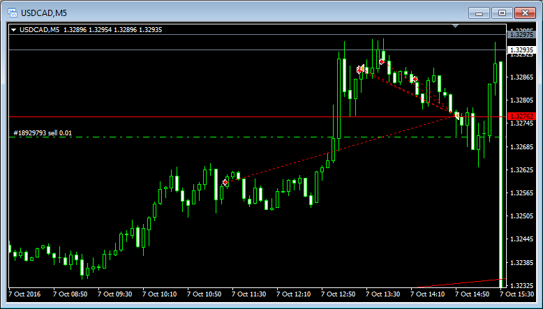
Task: Minimize the USDCAD,M5 chart window
Action: (479, 13)
